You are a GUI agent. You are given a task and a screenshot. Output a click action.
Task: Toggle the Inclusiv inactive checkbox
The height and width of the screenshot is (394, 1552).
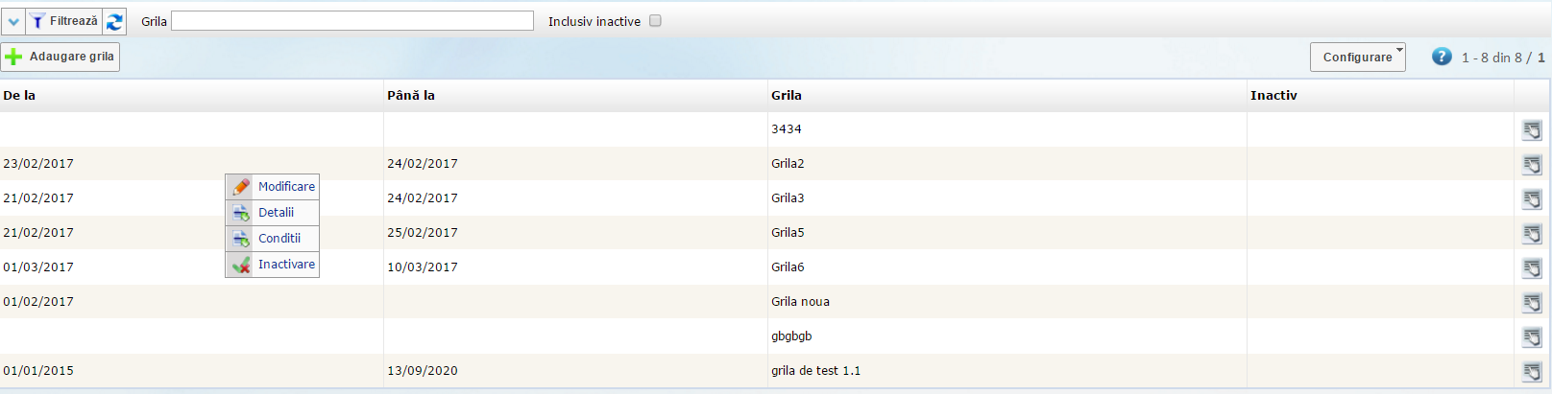click(655, 21)
